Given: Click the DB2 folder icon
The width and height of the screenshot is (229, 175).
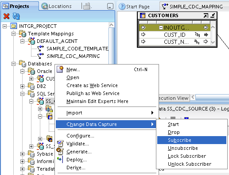Looking at the screenshot, I should (31, 86).
